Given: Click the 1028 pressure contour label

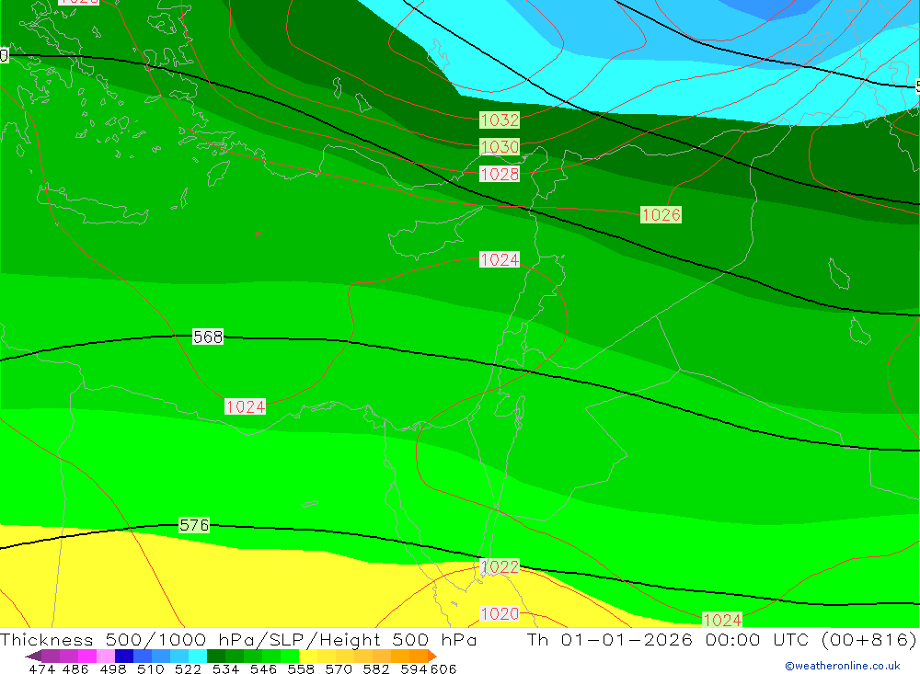Looking at the screenshot, I should (x=500, y=174).
